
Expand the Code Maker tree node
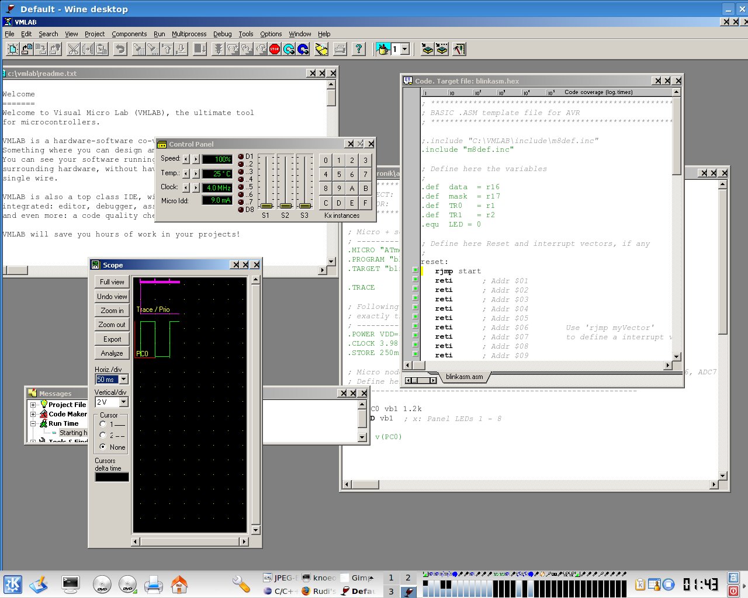coord(33,414)
